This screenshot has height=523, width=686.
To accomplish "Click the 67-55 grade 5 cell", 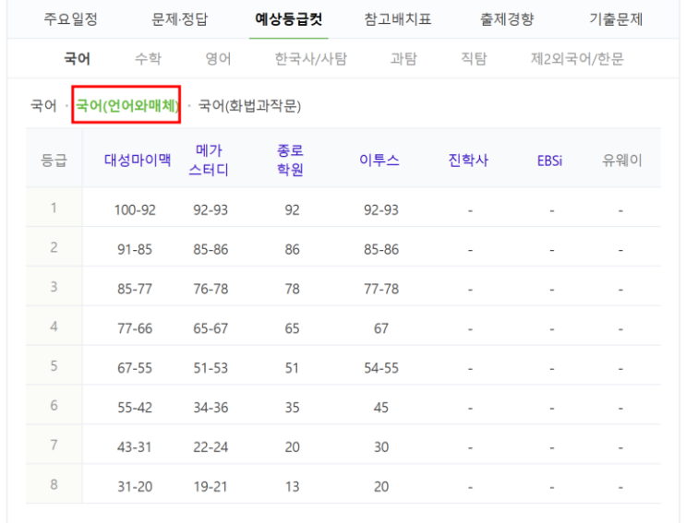I will coord(135,368).
